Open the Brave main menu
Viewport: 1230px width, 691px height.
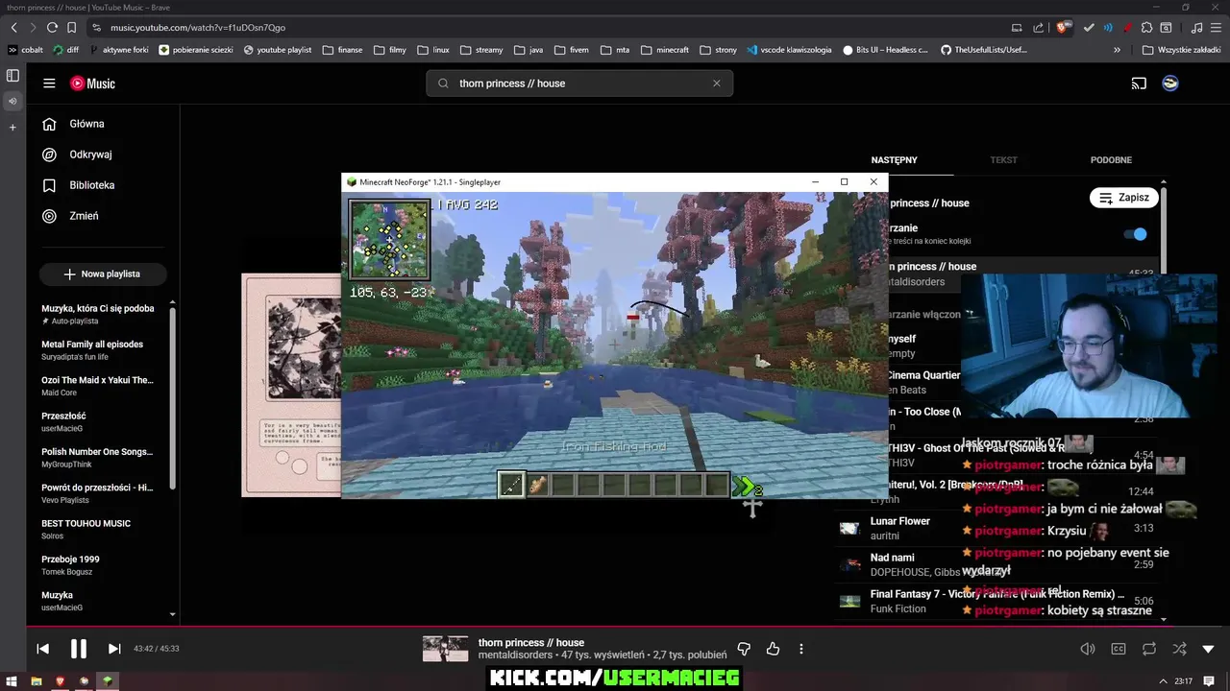pos(1216,28)
